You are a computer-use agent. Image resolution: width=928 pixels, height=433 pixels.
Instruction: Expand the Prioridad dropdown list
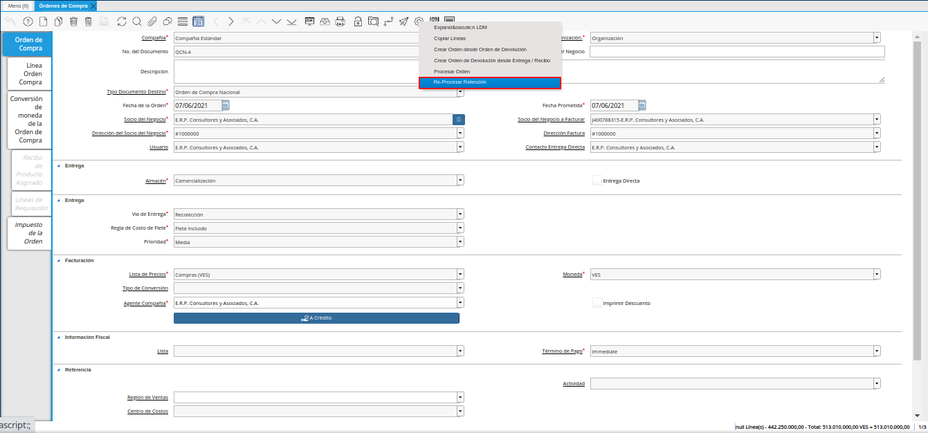460,242
